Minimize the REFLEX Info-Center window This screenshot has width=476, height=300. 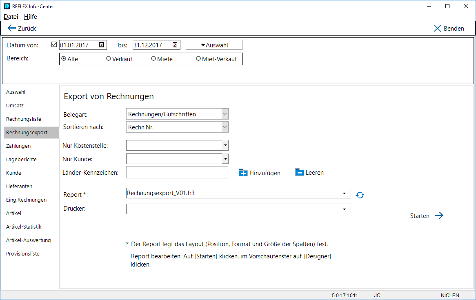(x=429, y=6)
